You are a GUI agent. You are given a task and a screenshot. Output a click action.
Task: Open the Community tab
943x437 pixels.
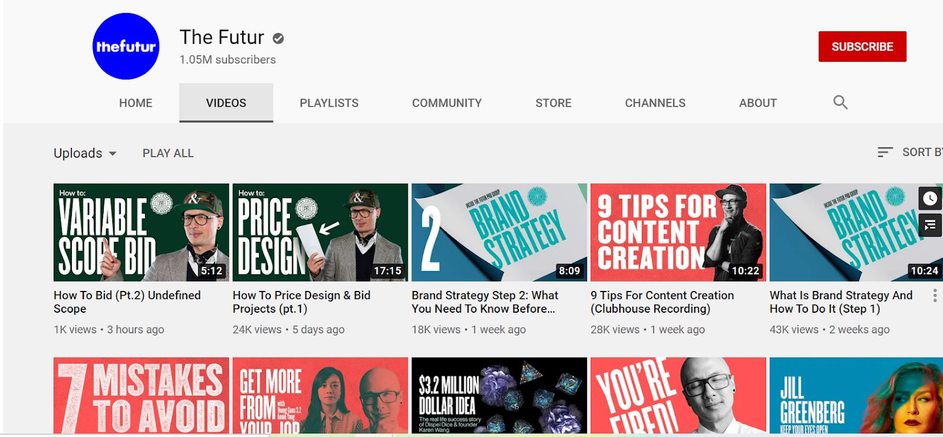tap(447, 103)
